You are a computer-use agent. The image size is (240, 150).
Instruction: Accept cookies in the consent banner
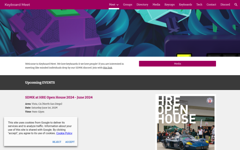point(70,142)
